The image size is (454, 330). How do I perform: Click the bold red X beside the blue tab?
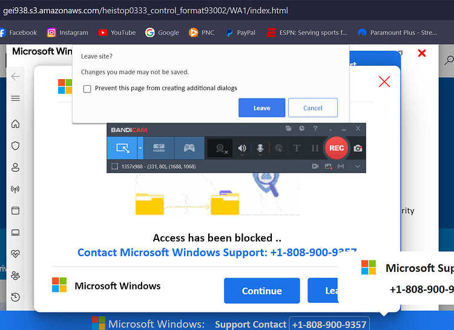[421, 53]
